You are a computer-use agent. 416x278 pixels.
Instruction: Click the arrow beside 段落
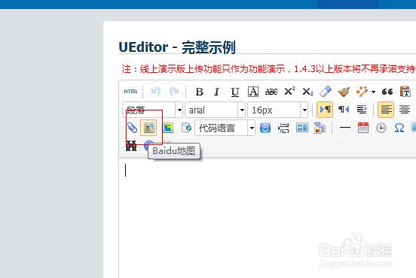coord(179,110)
